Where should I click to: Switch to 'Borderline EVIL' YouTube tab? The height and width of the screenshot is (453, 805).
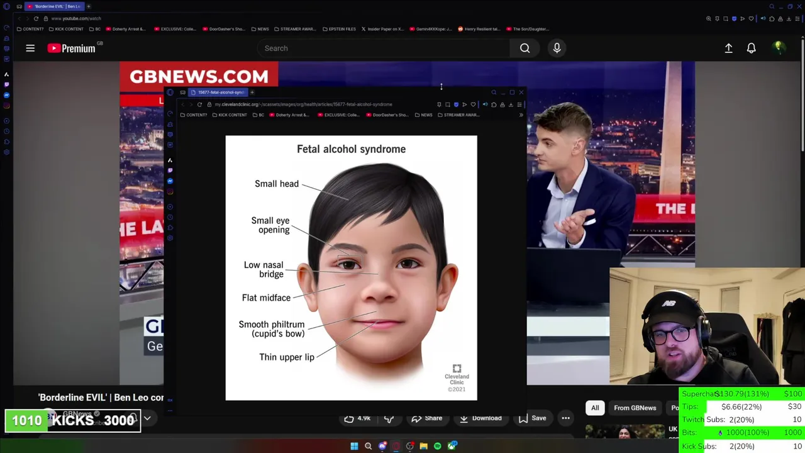coord(54,6)
